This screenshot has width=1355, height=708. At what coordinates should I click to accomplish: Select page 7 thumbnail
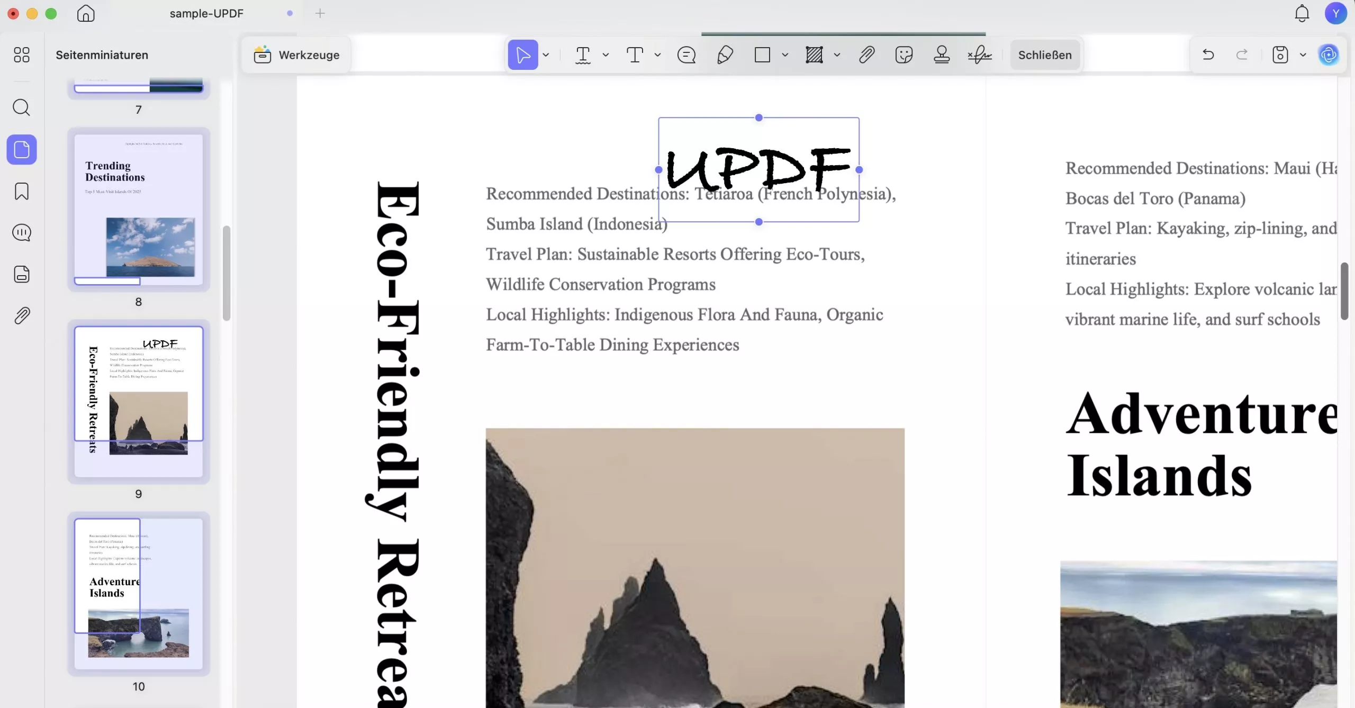pyautogui.click(x=139, y=86)
